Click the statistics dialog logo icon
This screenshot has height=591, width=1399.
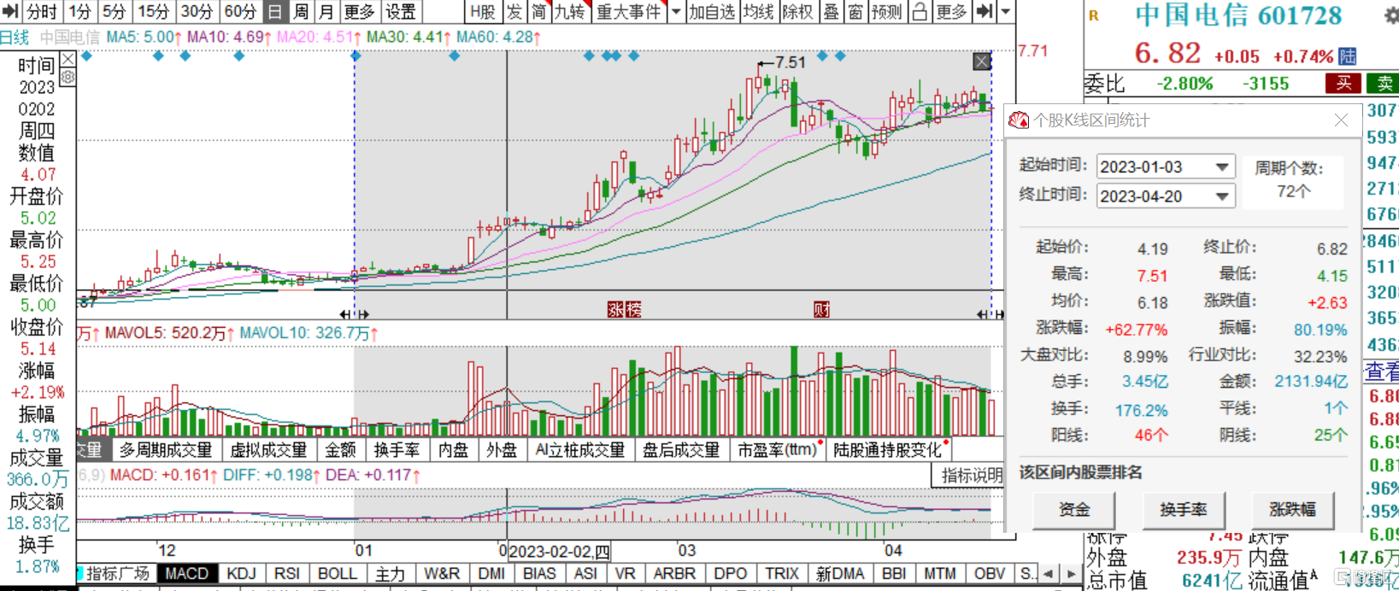point(1019,120)
